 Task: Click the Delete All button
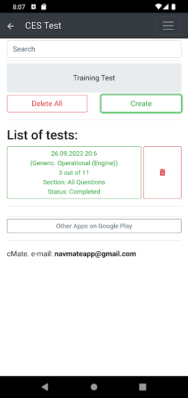click(47, 103)
